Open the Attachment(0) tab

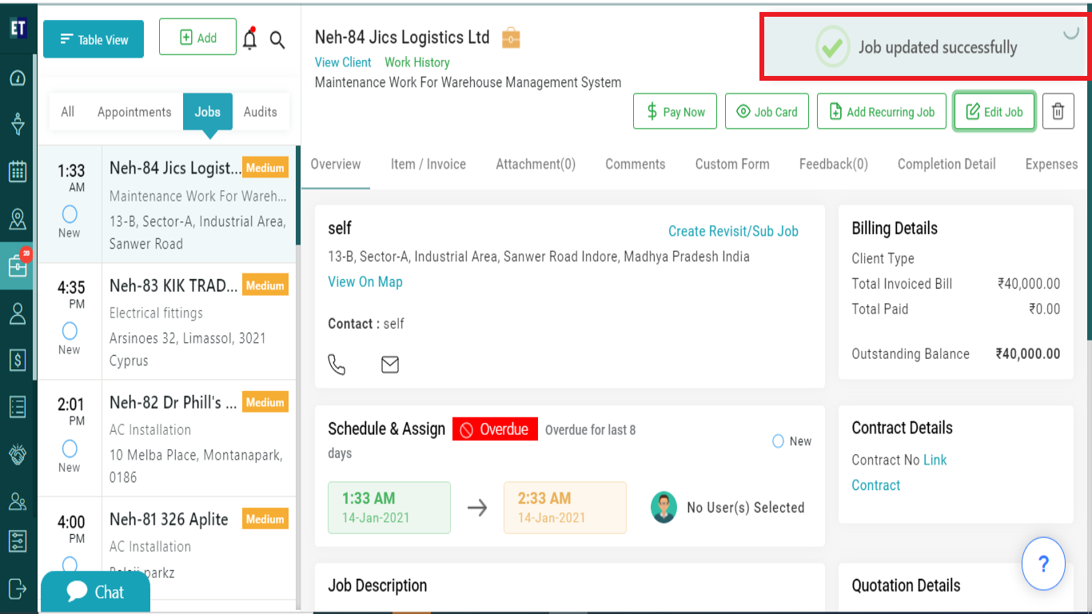pyautogui.click(x=536, y=164)
